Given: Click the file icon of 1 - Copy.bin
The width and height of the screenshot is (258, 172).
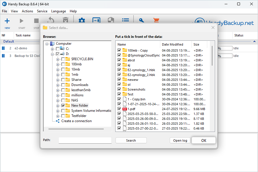Looking at the screenshot, I should click(125, 99).
